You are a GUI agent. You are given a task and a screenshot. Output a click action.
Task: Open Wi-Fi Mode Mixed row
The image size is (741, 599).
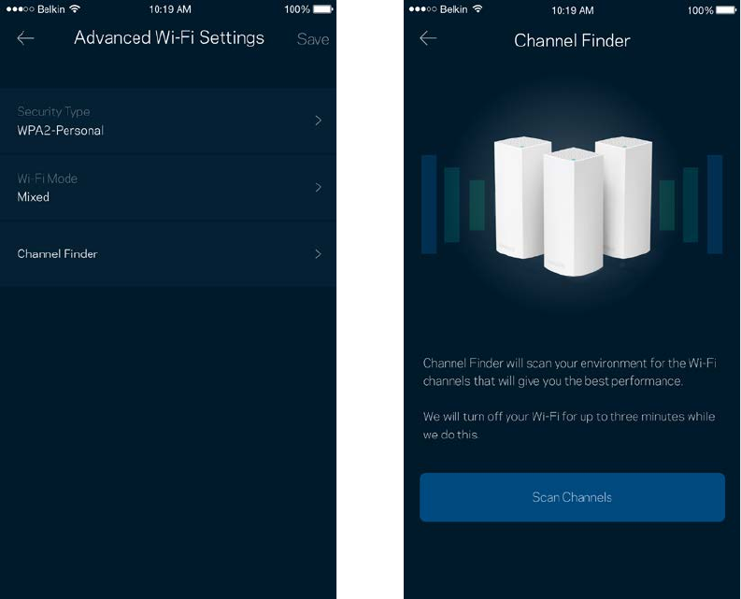[x=168, y=188]
